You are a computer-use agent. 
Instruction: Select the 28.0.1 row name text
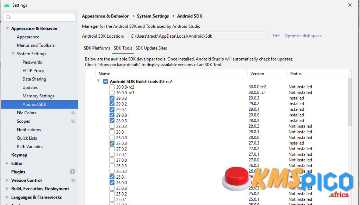(x=121, y=132)
